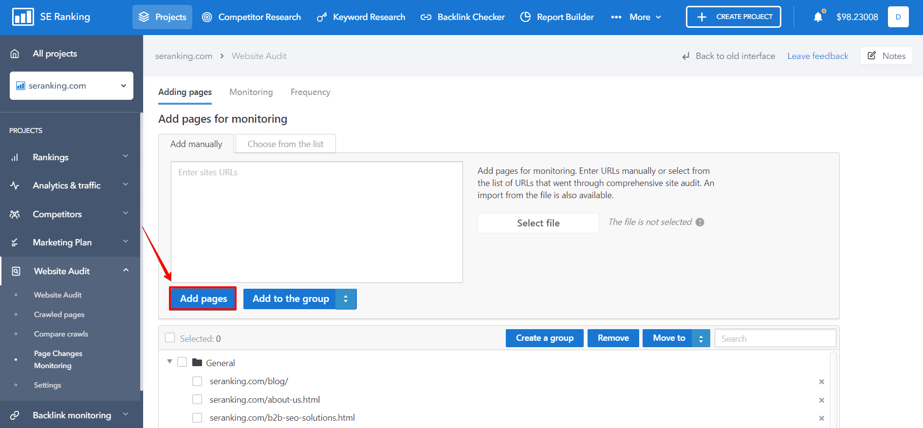Click the Backlink Checker chain icon

tap(426, 17)
